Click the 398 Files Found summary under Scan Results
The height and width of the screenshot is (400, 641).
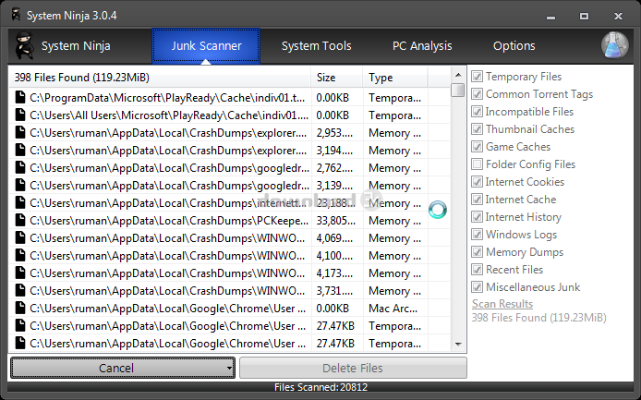538,318
